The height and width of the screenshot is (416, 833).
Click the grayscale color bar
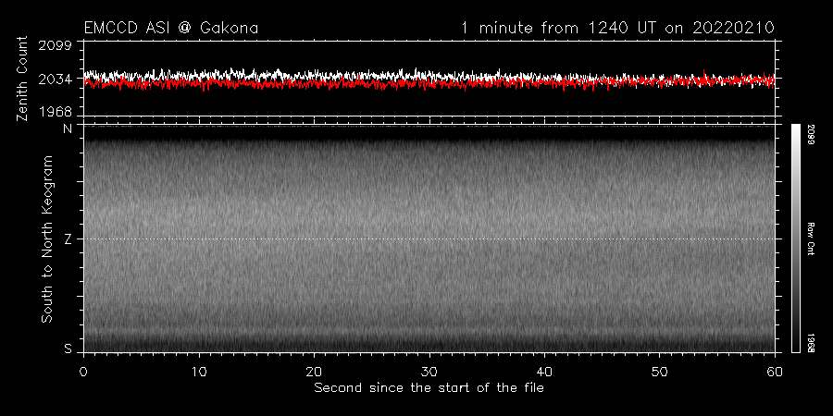click(x=795, y=239)
